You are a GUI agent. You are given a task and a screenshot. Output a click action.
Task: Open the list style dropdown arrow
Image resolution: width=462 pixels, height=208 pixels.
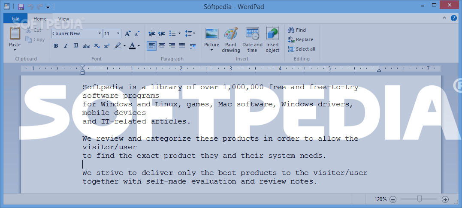pos(179,33)
